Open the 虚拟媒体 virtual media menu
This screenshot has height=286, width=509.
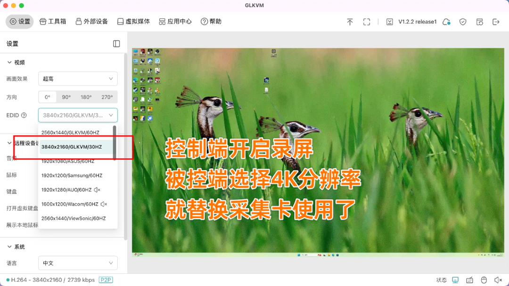click(133, 22)
